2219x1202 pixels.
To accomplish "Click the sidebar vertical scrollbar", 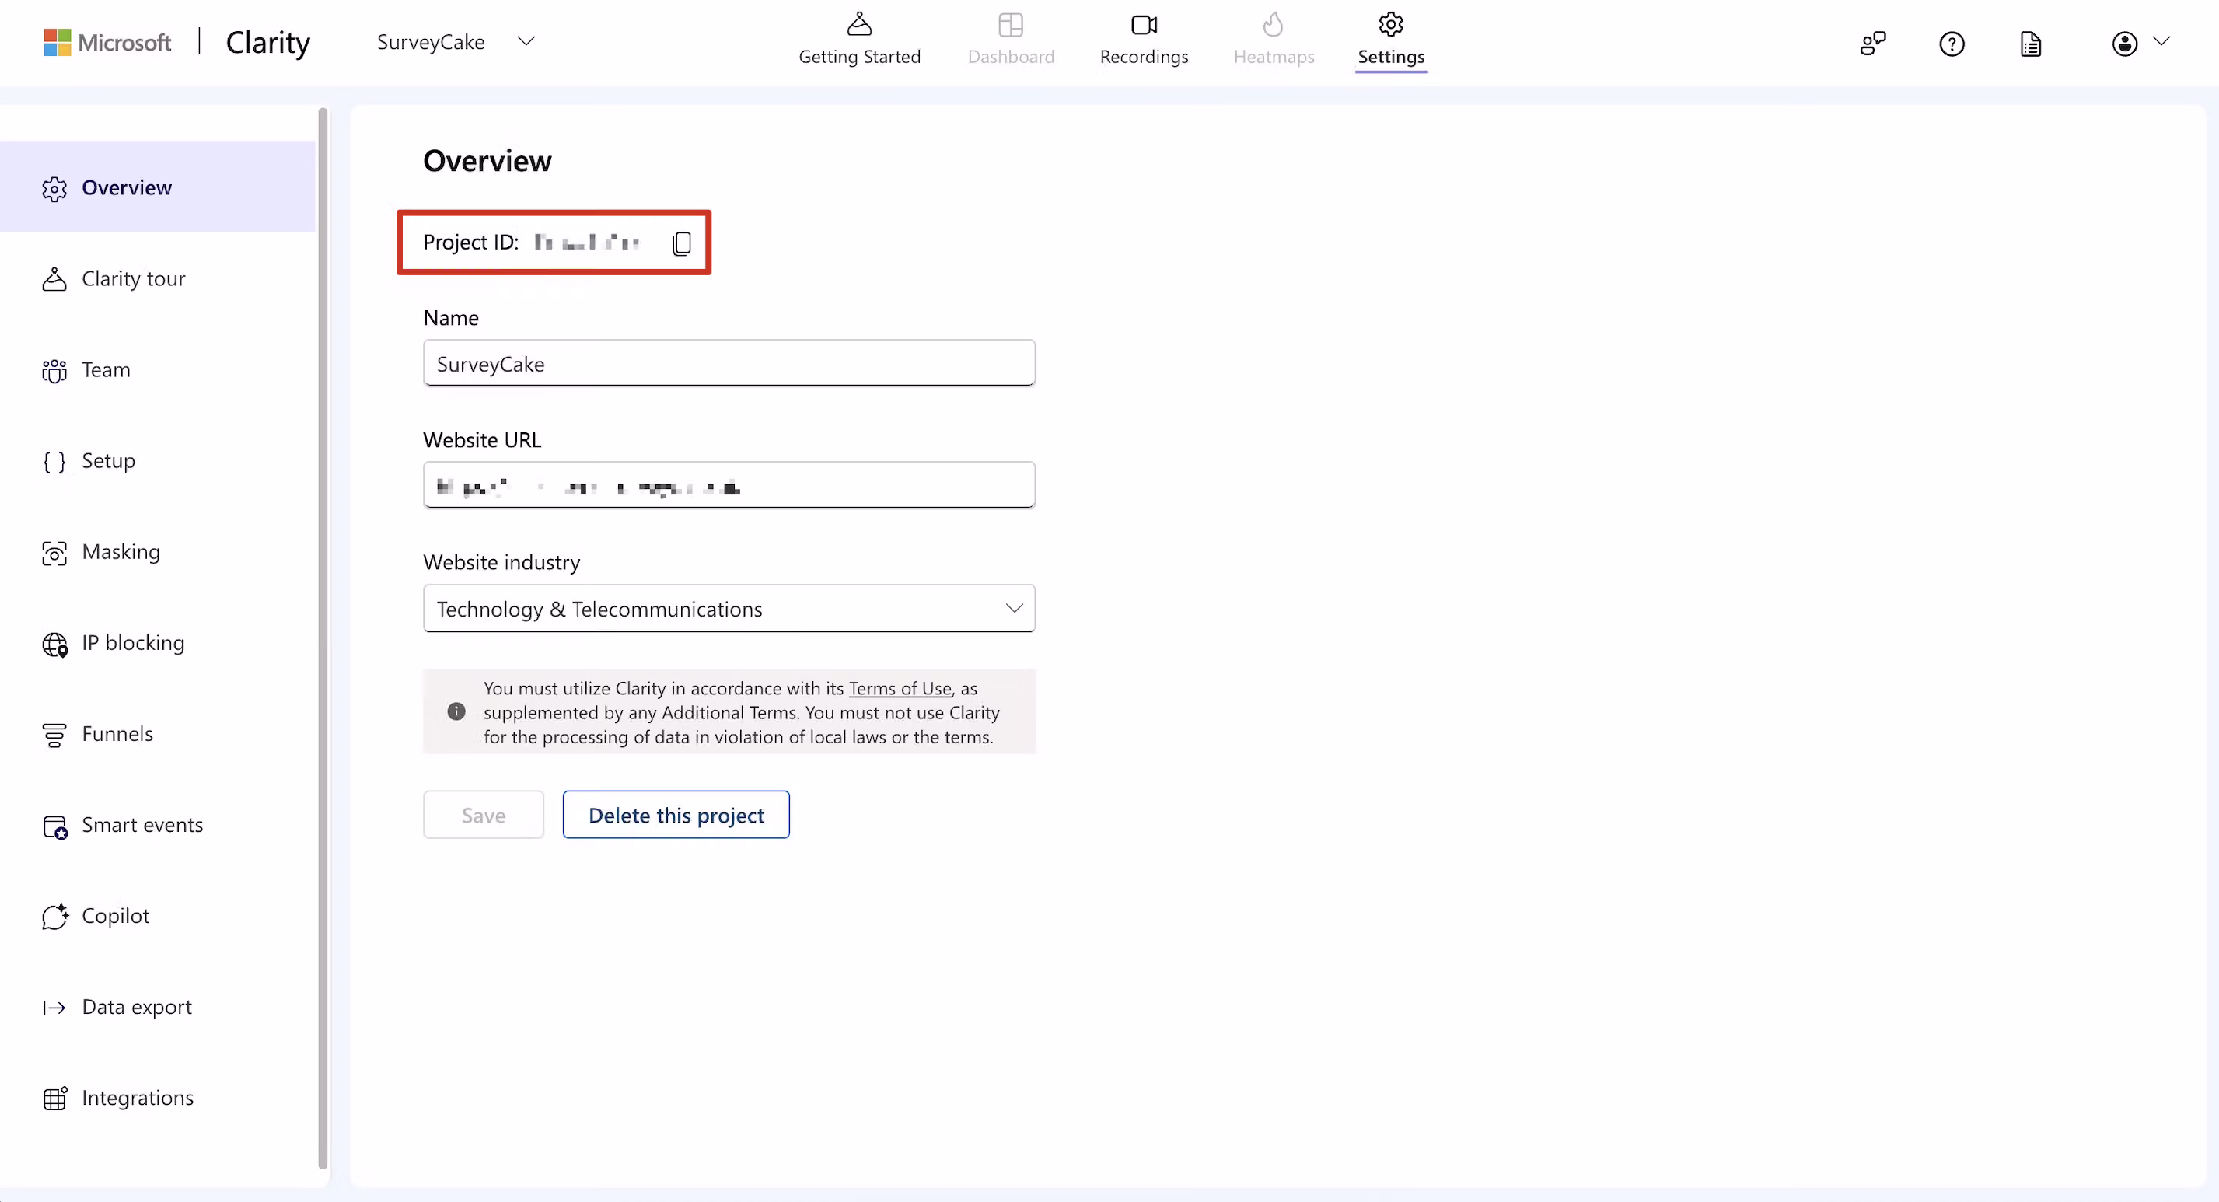I will [x=323, y=638].
